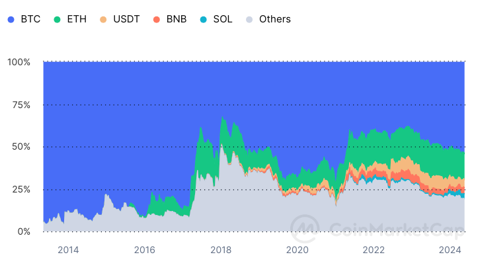
Task: Click the 2014 x-axis label
Action: click(68, 250)
